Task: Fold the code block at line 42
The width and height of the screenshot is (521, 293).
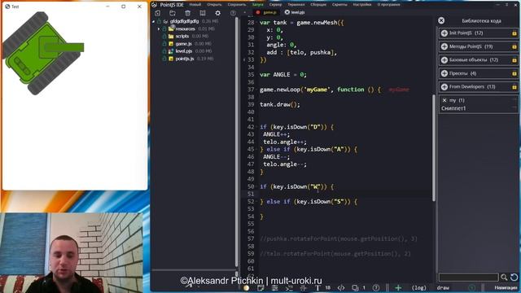Action: pyautogui.click(x=257, y=127)
